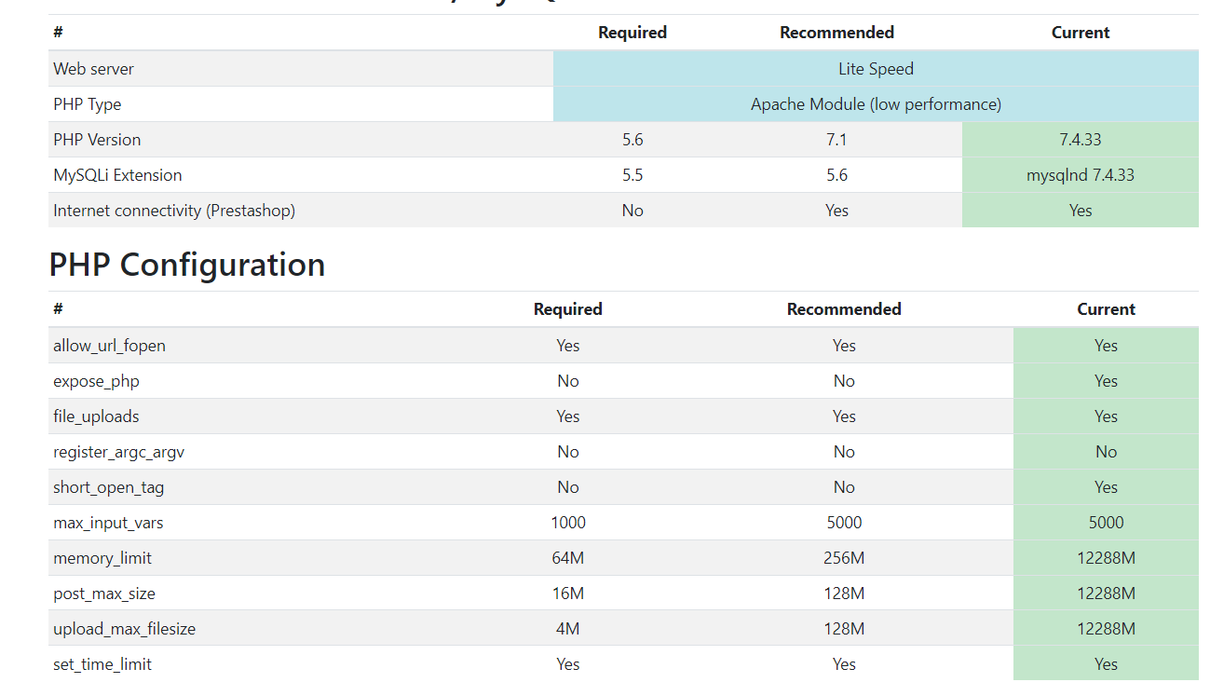This screenshot has height=696, width=1210.
Task: Click the PHP Configuration heading
Action: coord(186,265)
